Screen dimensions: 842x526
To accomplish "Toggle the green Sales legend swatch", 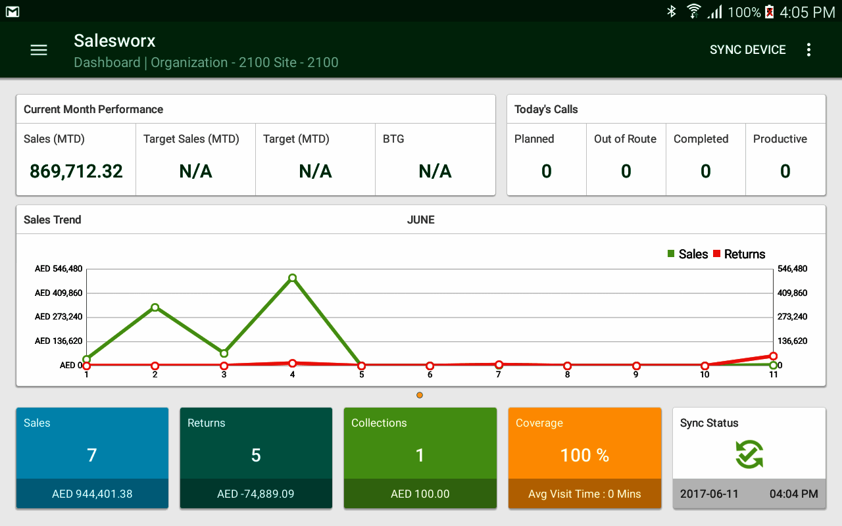I will pyautogui.click(x=671, y=254).
